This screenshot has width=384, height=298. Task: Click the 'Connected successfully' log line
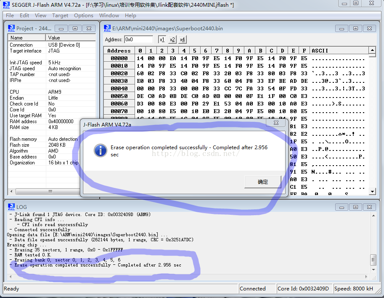point(42,230)
